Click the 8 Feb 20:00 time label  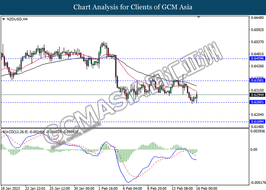pos(157,188)
